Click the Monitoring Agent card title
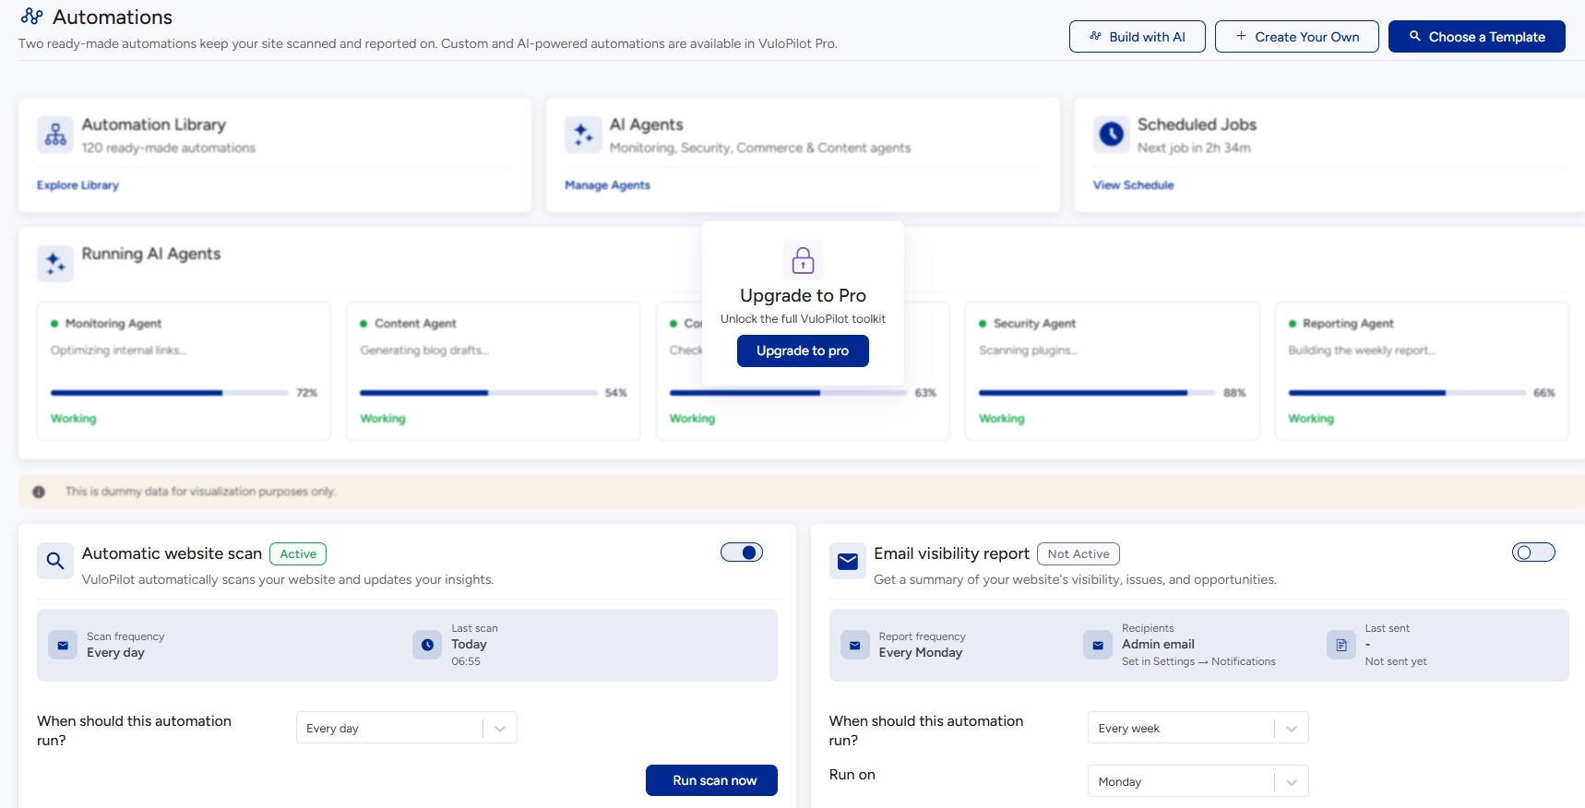This screenshot has width=1585, height=808. coord(113,324)
